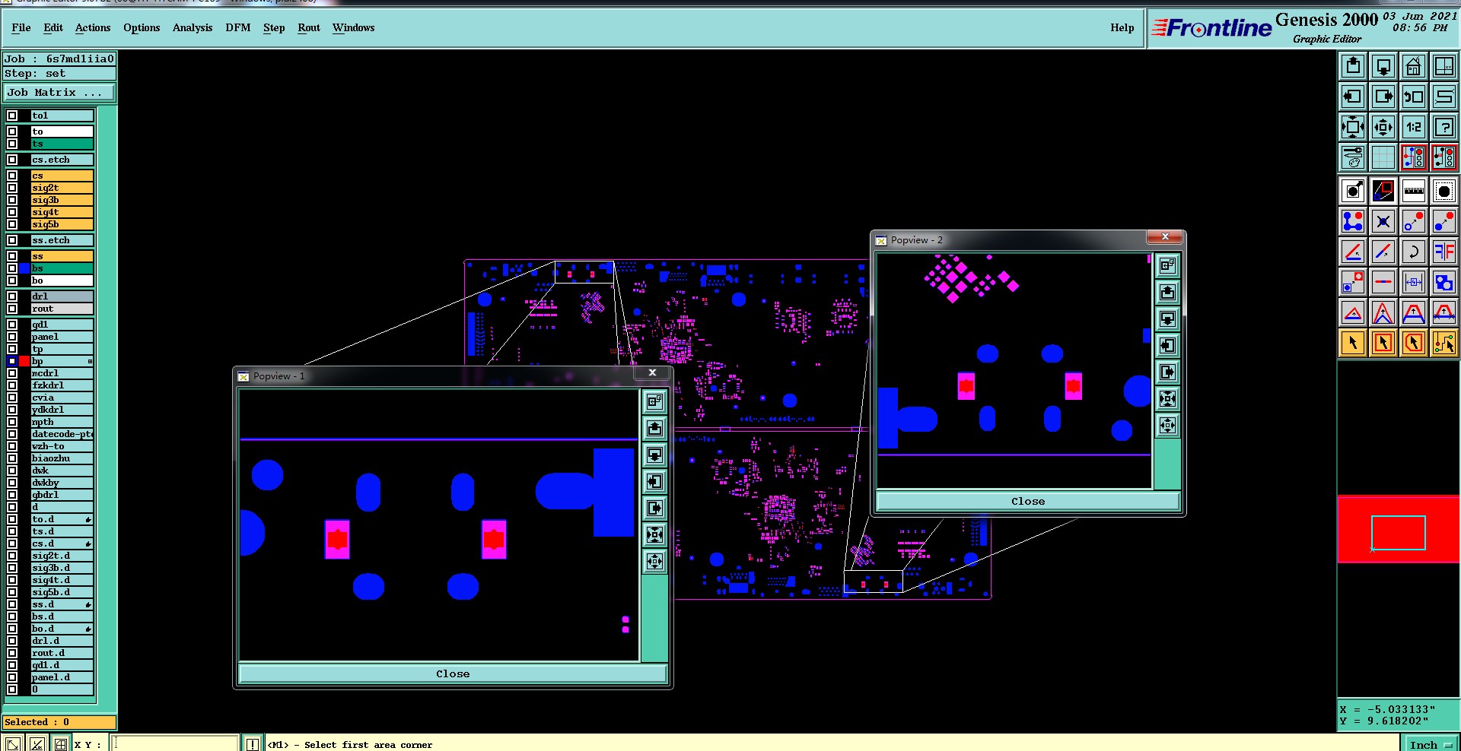Click the red overview thumbnail panel

click(x=1398, y=529)
